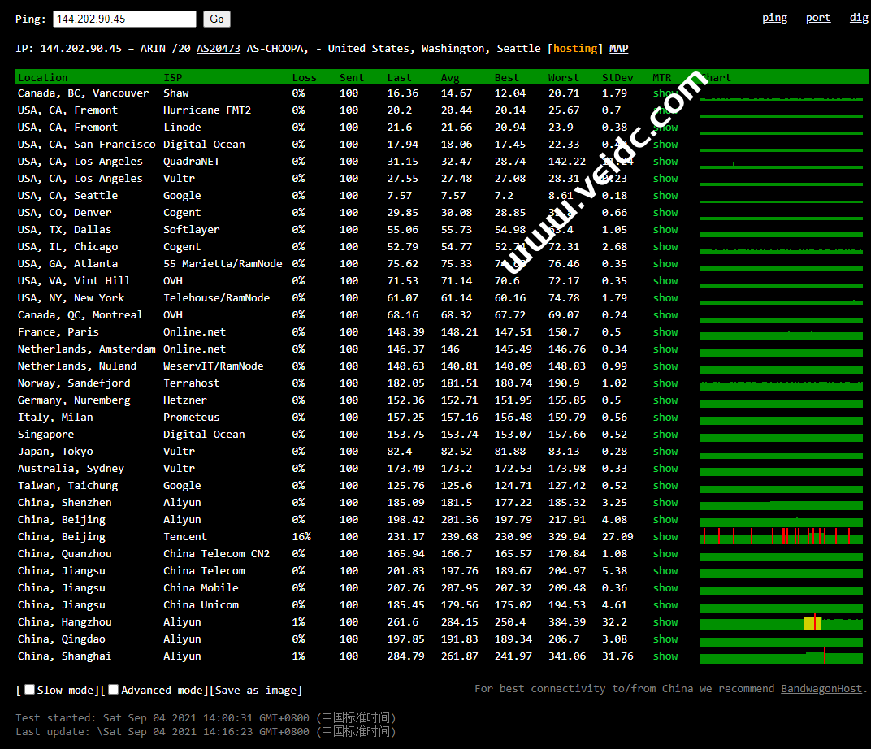Click the Ping IP address input field
871x749 pixels.
pyautogui.click(x=124, y=19)
